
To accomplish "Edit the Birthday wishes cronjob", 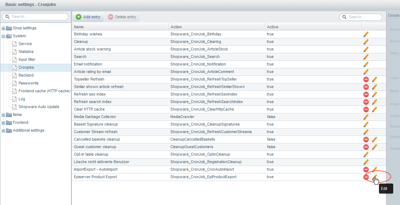I will tap(366, 34).
